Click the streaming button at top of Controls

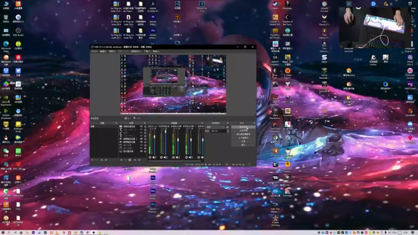click(x=243, y=127)
